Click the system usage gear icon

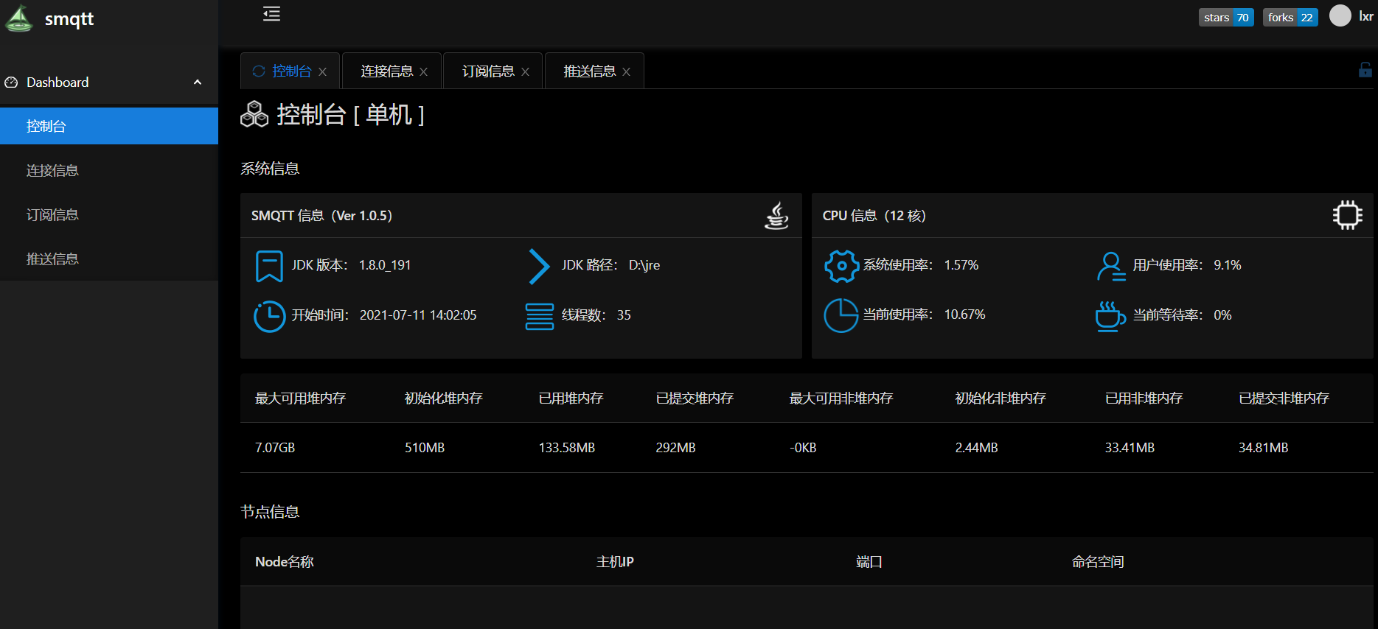841,266
